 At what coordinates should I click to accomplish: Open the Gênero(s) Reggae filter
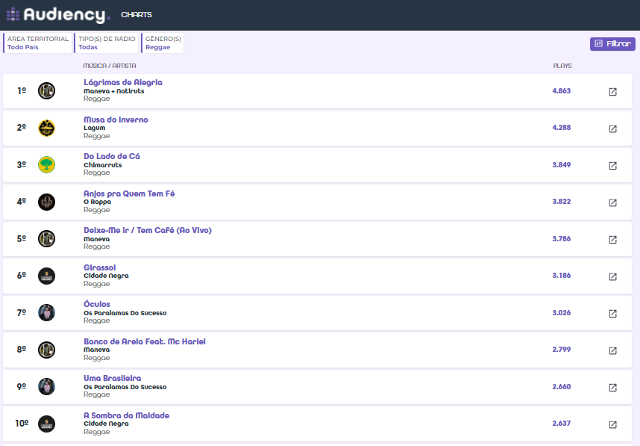pos(163,43)
